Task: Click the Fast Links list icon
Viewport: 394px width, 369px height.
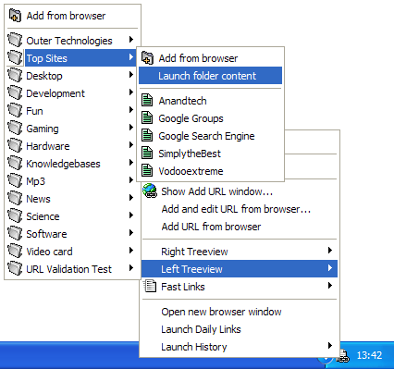Action: 150,286
